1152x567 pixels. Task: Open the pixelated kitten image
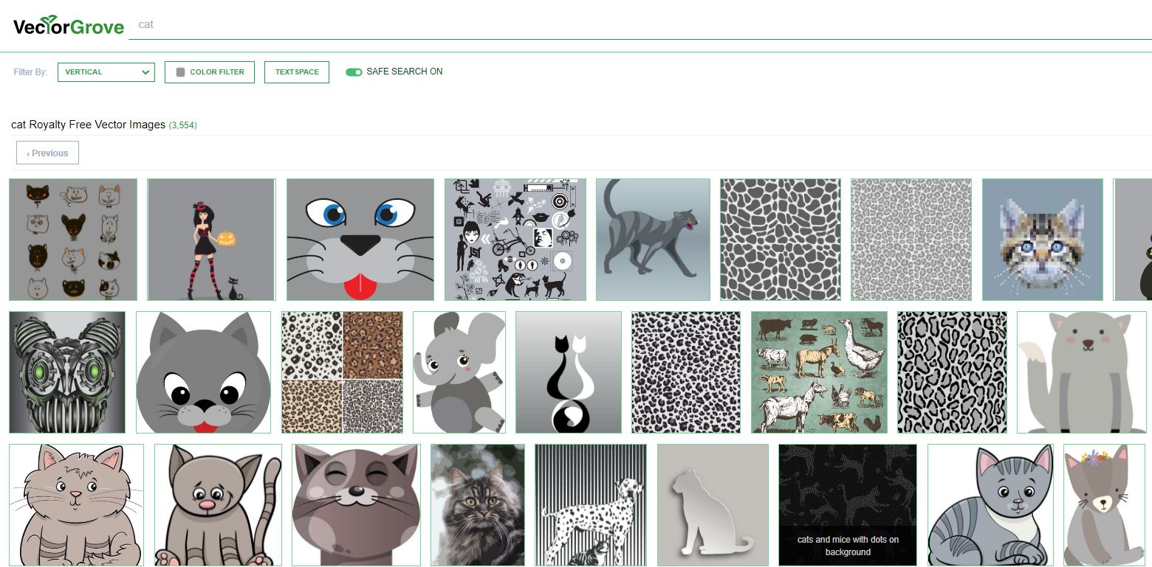1042,240
